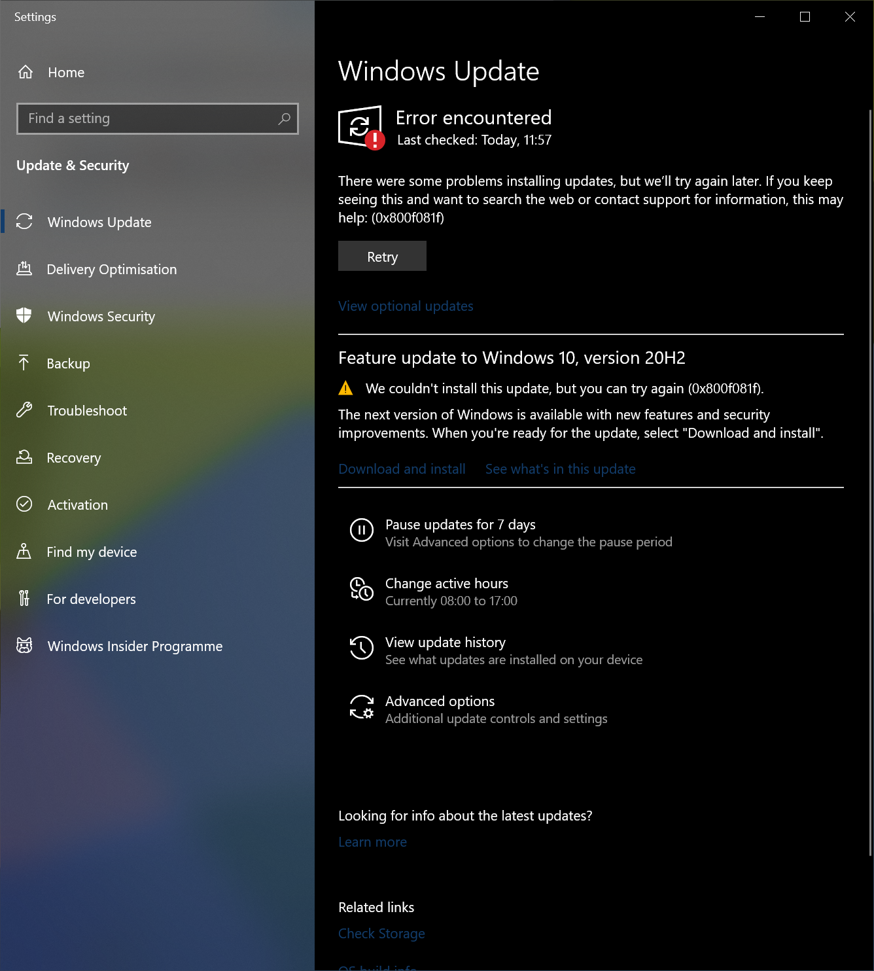
Task: Maximize the Settings window
Action: [x=805, y=17]
